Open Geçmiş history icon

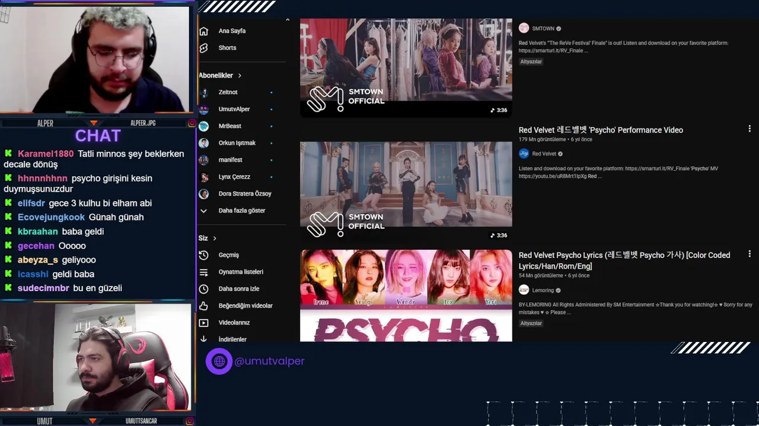(203, 255)
